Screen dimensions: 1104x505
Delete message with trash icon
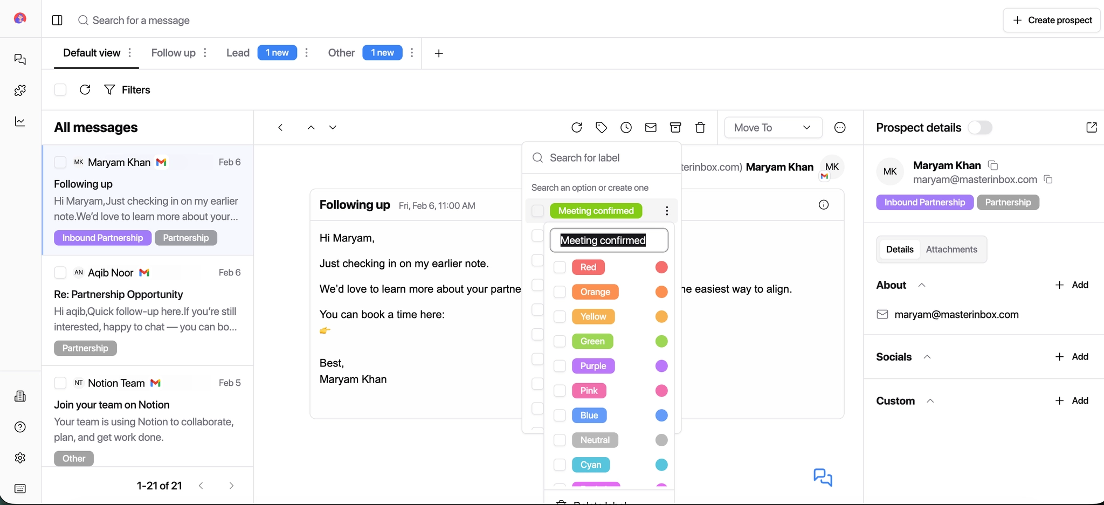700,128
